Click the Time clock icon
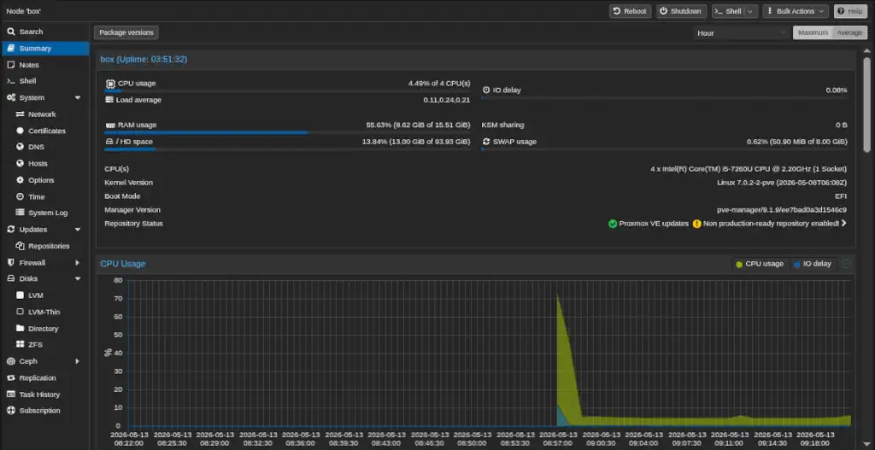Image resolution: width=875 pixels, height=450 pixels. click(x=21, y=196)
